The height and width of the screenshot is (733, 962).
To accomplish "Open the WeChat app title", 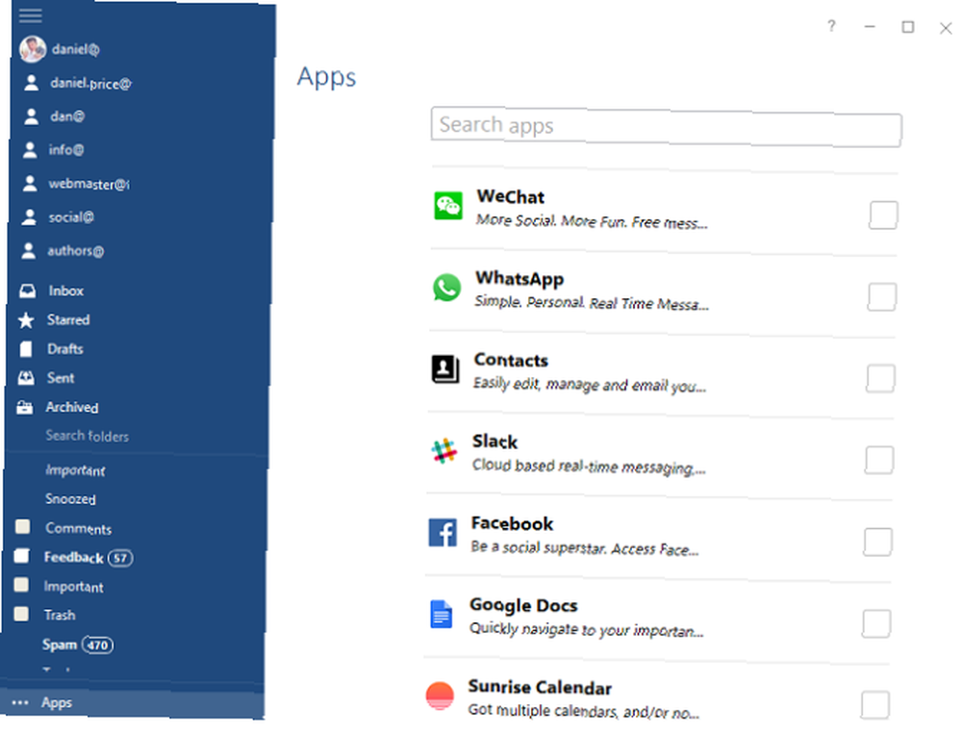I will click(x=511, y=196).
